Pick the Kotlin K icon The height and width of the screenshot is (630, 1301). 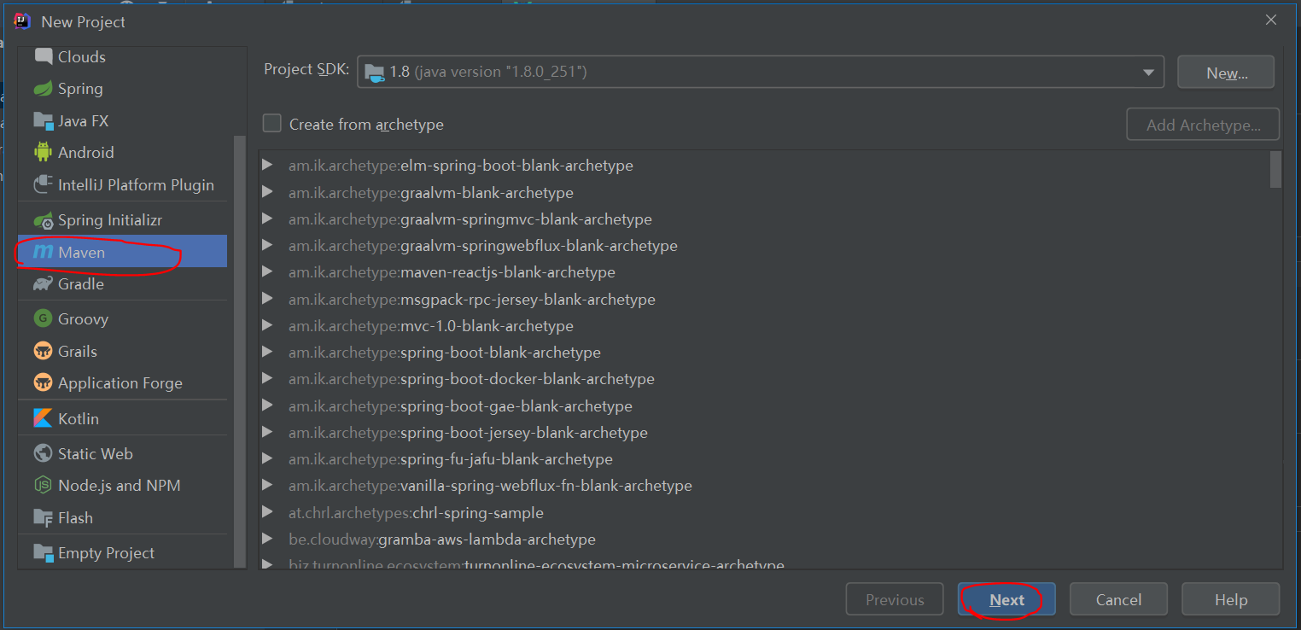tap(43, 418)
